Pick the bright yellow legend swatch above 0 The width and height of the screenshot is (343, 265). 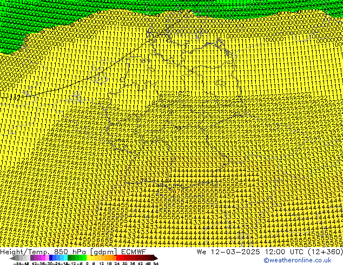click(88, 258)
